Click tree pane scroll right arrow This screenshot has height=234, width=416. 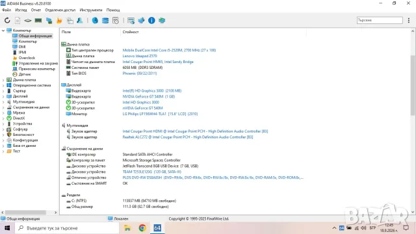coord(55,213)
